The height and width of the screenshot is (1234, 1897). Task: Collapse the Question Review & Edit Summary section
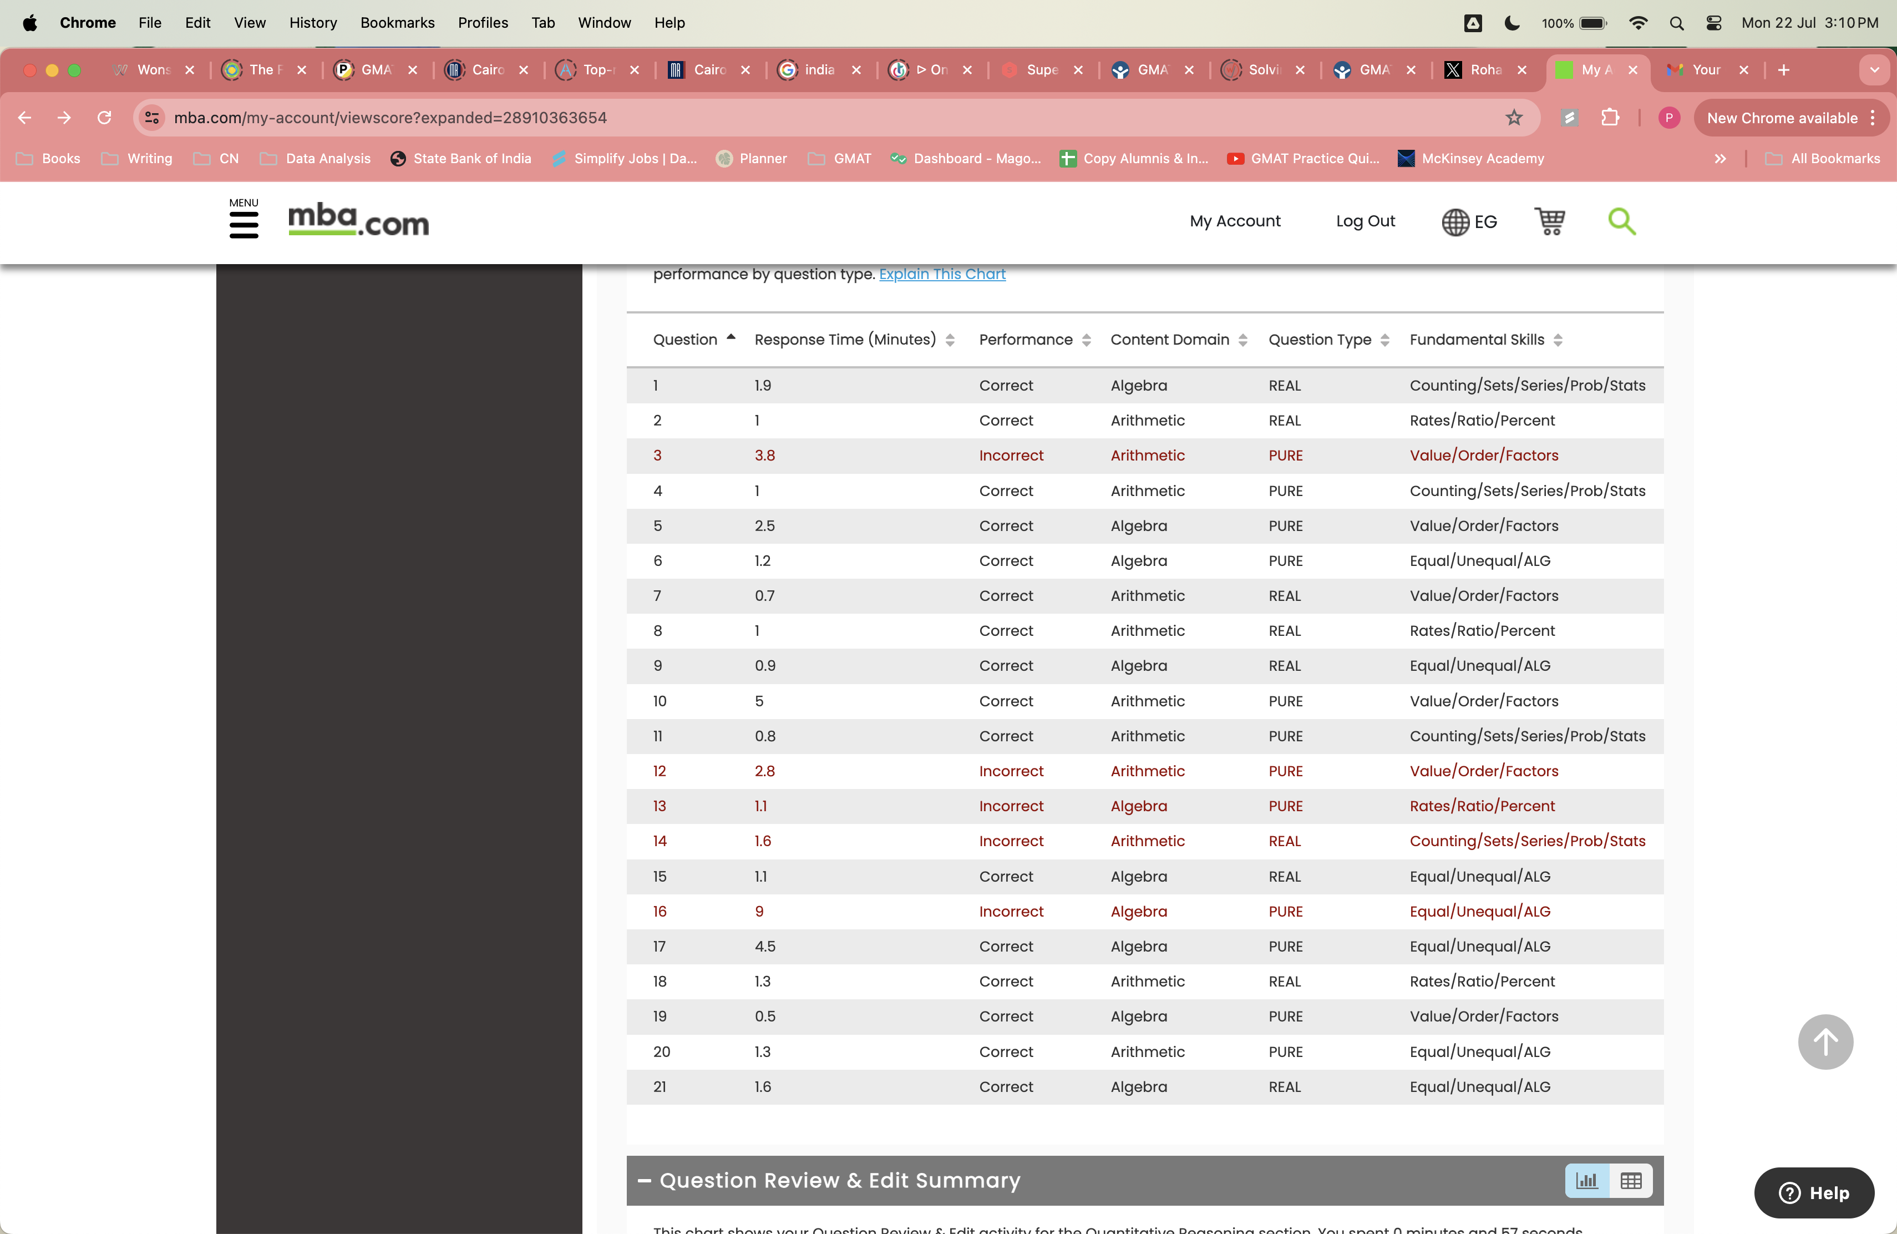(x=644, y=1181)
